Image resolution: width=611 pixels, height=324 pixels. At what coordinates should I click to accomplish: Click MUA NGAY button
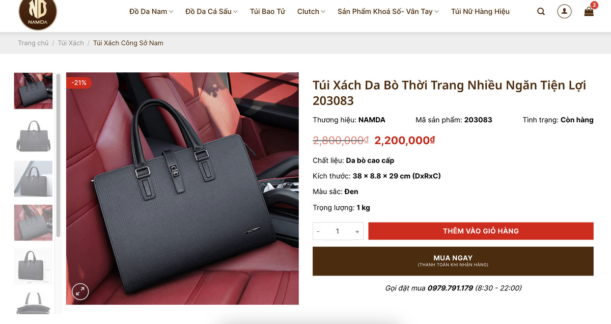tap(453, 261)
